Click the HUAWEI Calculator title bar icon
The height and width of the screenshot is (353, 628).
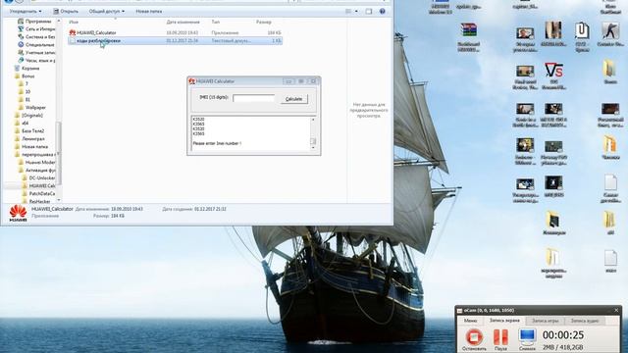[x=192, y=81]
